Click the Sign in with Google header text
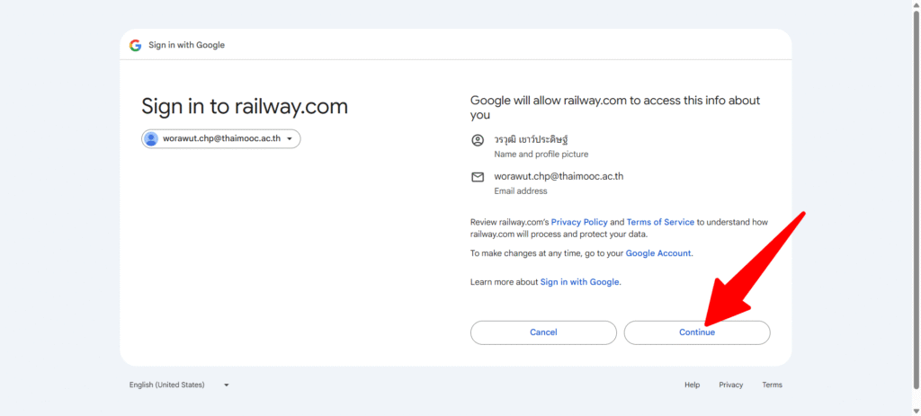921x416 pixels. pos(187,45)
